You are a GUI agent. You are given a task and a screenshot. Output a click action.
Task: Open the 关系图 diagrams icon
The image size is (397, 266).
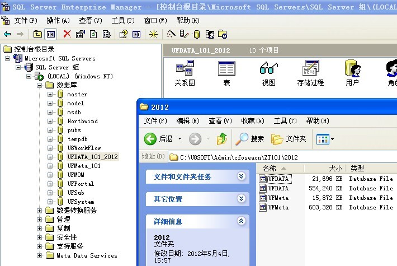coord(185,73)
